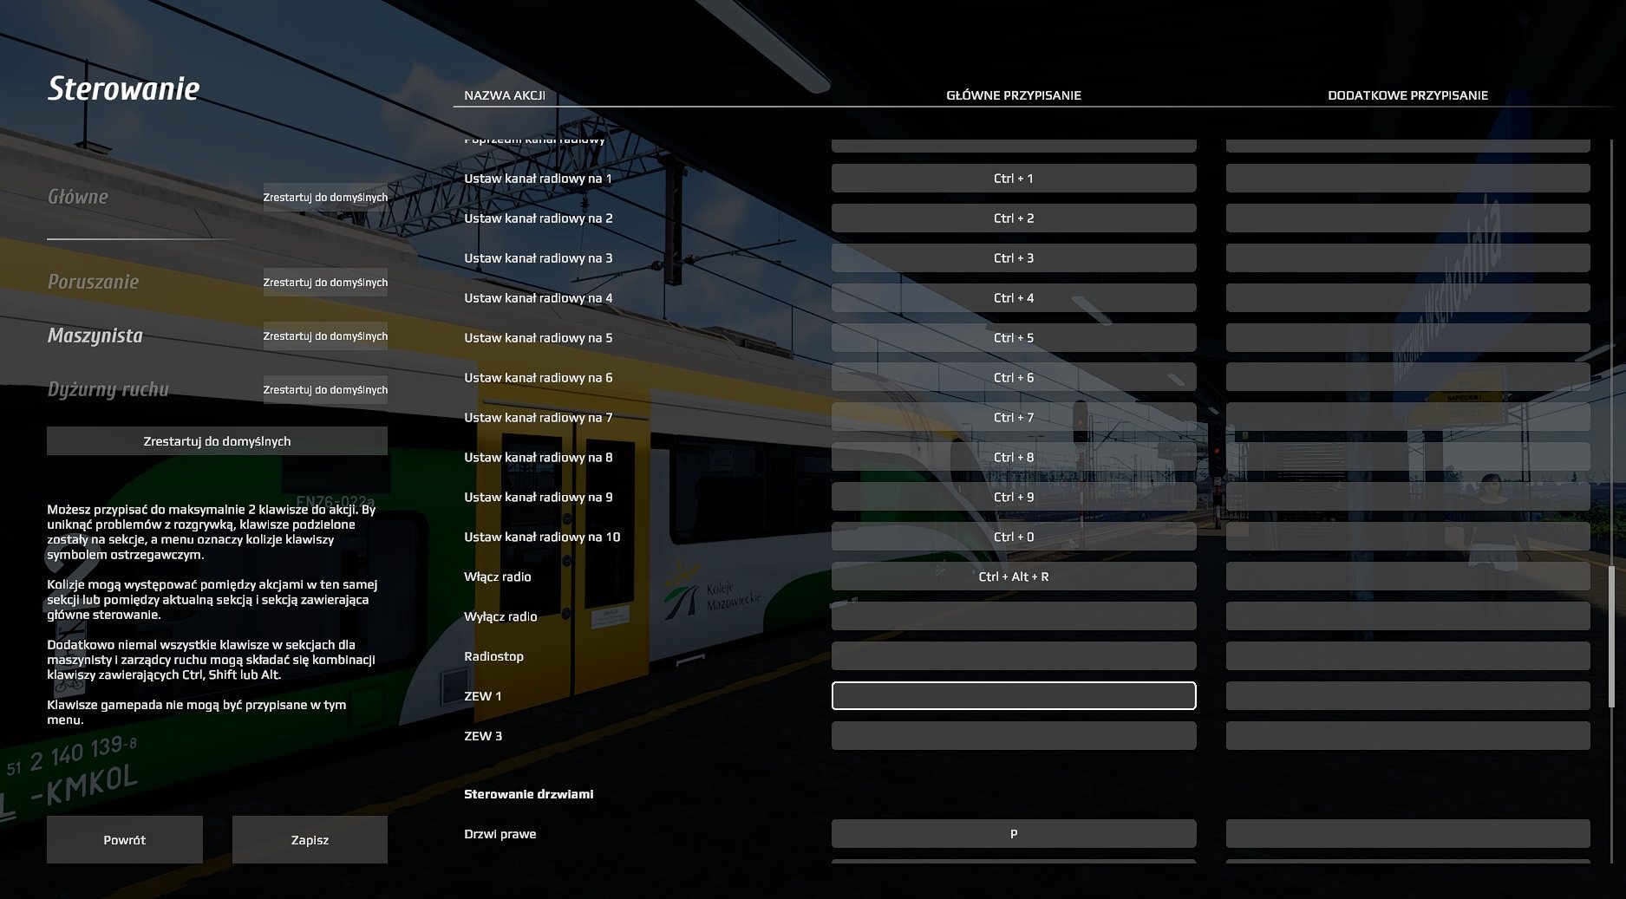The width and height of the screenshot is (1626, 899).
Task: Reset Poruszanie section to defaults
Action: [325, 283]
